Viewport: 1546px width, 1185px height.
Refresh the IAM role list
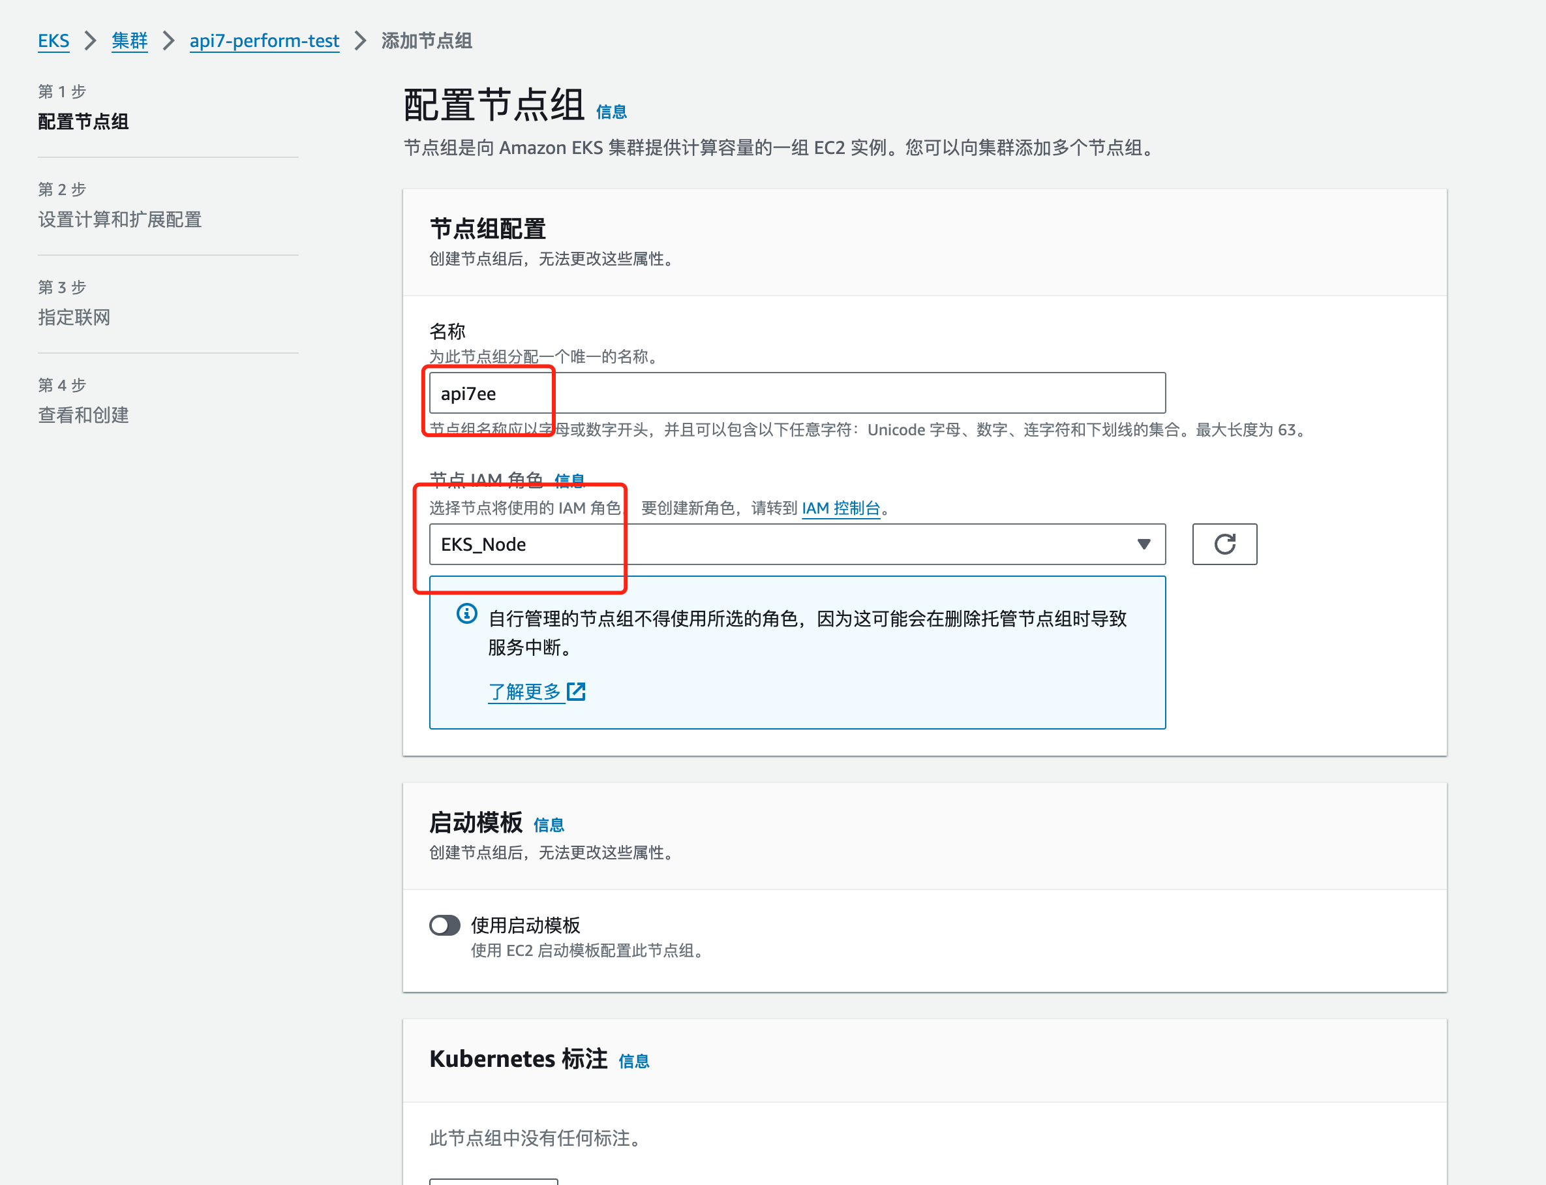1224,544
